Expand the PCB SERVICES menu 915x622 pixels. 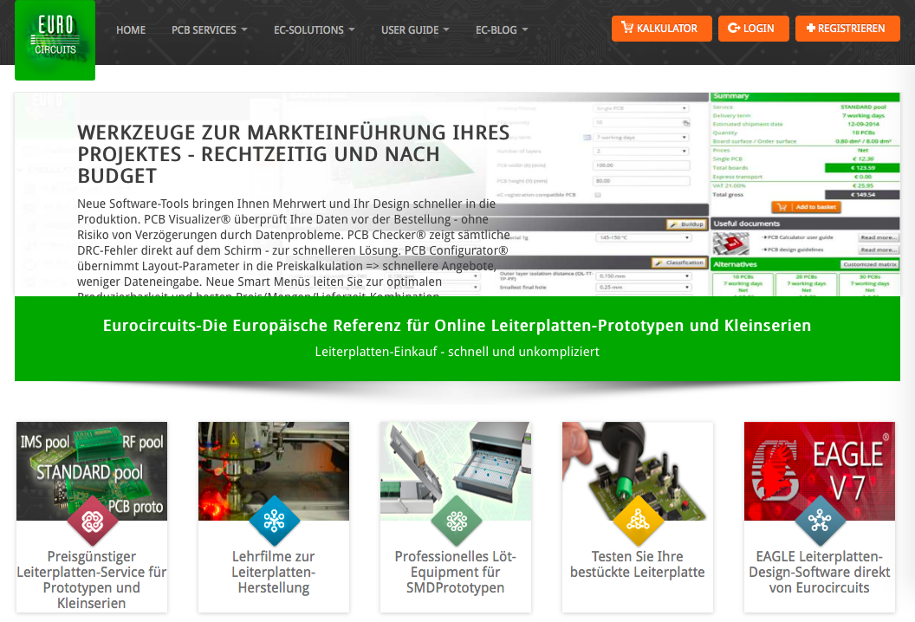click(x=210, y=29)
